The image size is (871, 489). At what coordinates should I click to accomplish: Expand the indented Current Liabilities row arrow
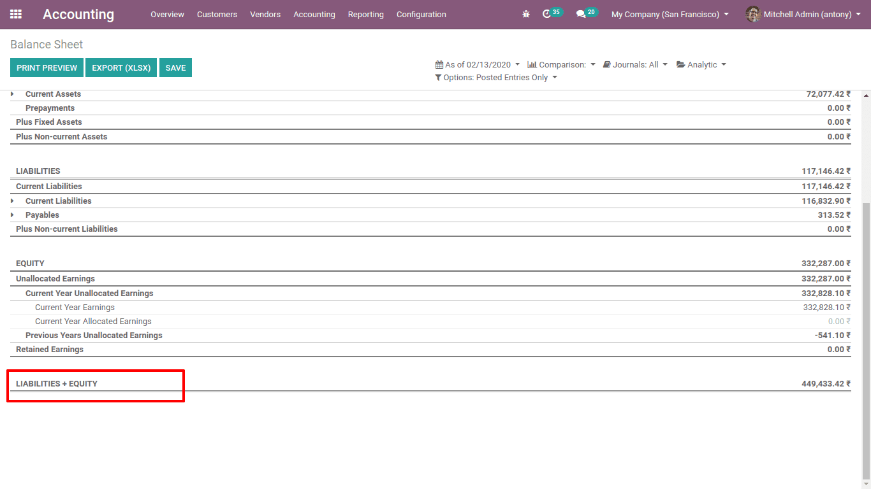[x=12, y=201]
